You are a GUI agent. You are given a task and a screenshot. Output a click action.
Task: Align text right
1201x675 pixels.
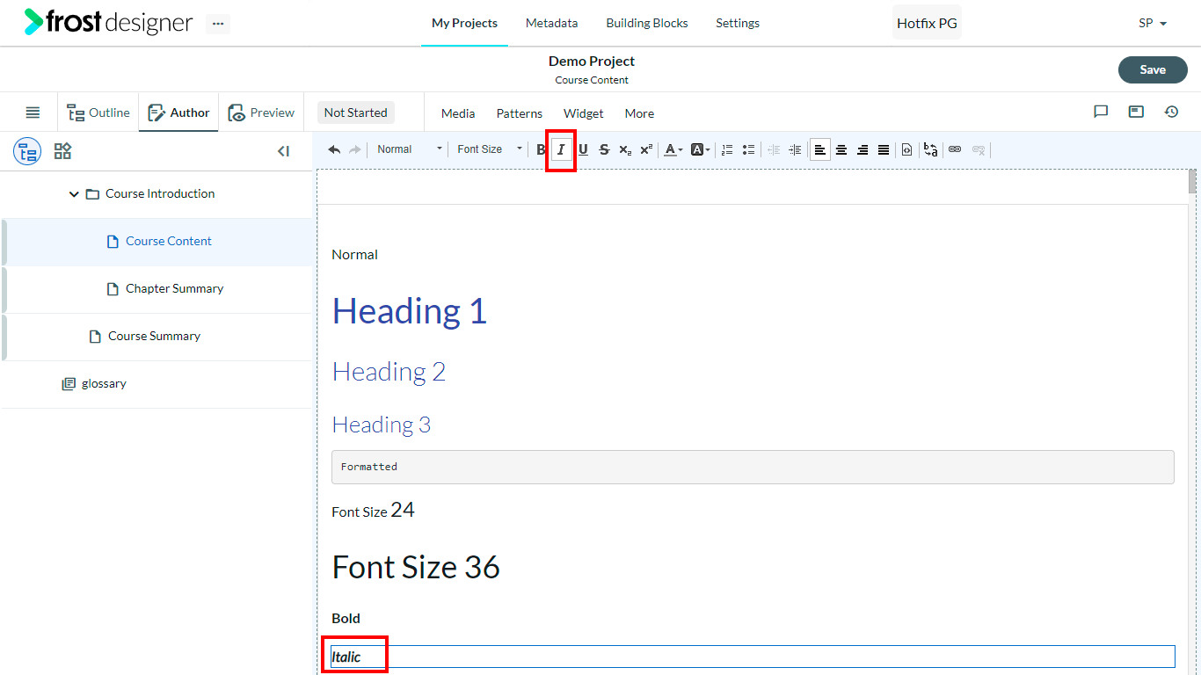(863, 149)
